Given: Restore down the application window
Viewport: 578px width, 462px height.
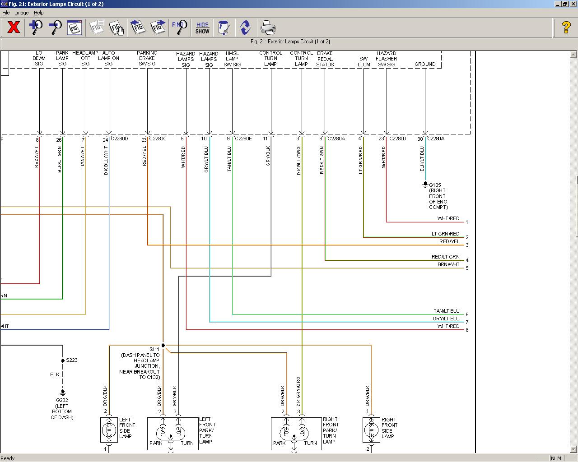Looking at the screenshot, I should 565,4.
